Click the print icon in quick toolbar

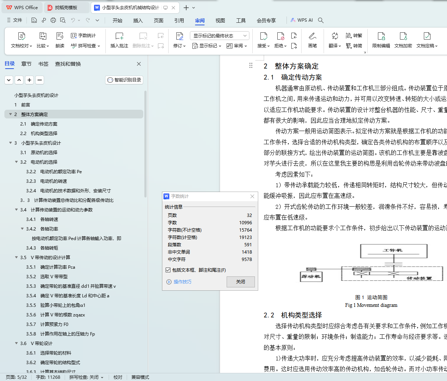[x=53, y=20]
